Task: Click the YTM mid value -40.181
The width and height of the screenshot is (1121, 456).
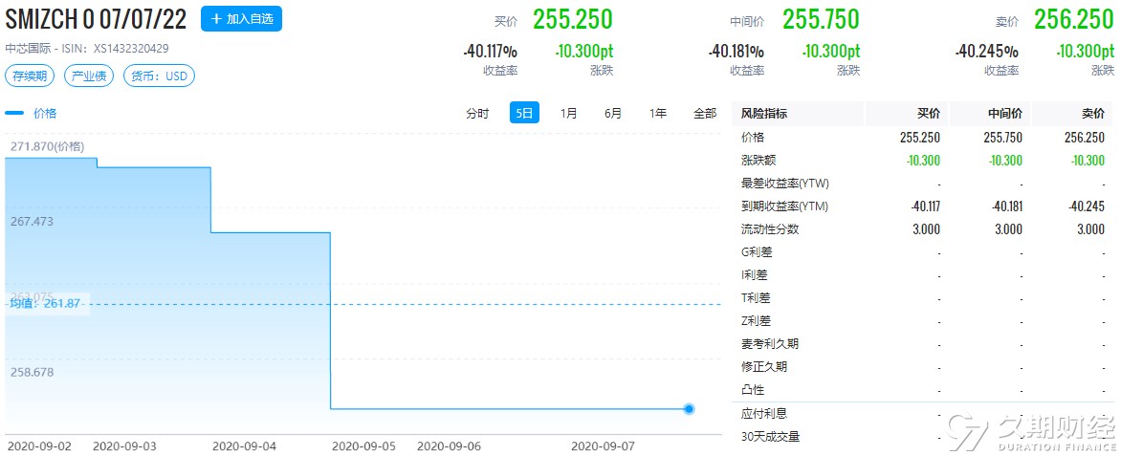Action: point(1006,206)
